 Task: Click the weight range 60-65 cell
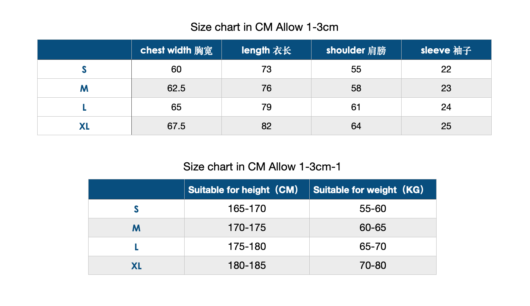pyautogui.click(x=373, y=228)
